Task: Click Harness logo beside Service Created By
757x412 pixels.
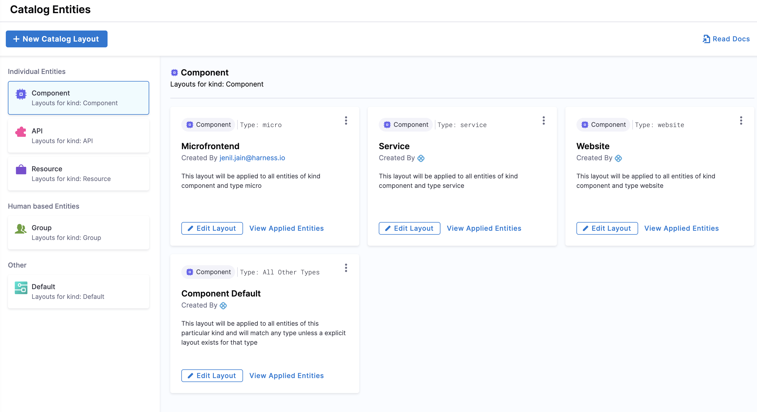Action: click(421, 158)
